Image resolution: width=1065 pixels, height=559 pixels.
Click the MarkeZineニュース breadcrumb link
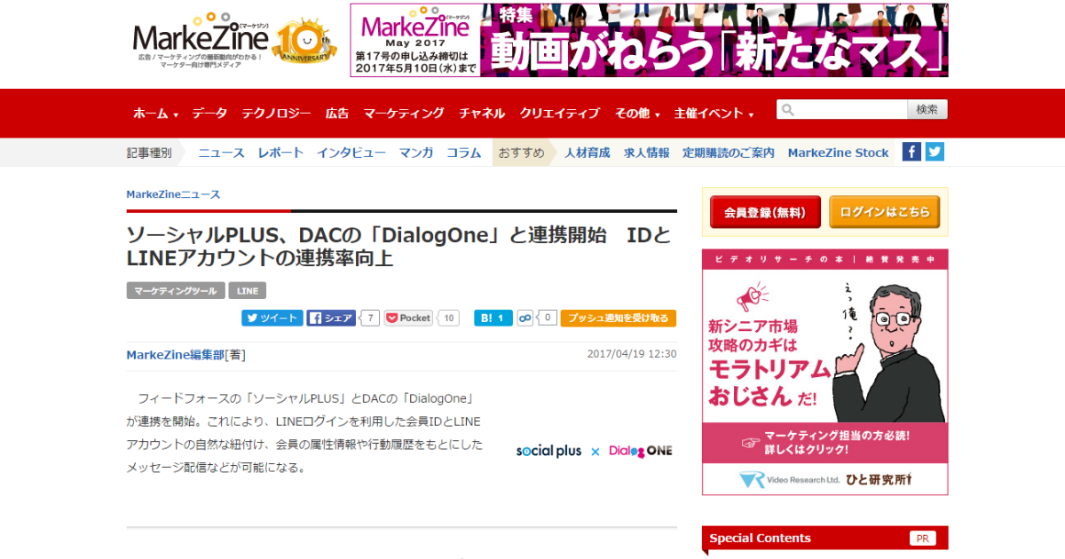click(x=173, y=194)
